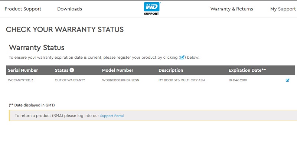Click the Status info icon
The width and height of the screenshot is (297, 143).
[x=72, y=70]
